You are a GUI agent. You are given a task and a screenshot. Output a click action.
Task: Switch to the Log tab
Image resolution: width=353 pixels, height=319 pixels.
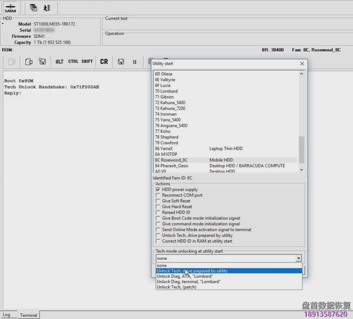point(7,315)
